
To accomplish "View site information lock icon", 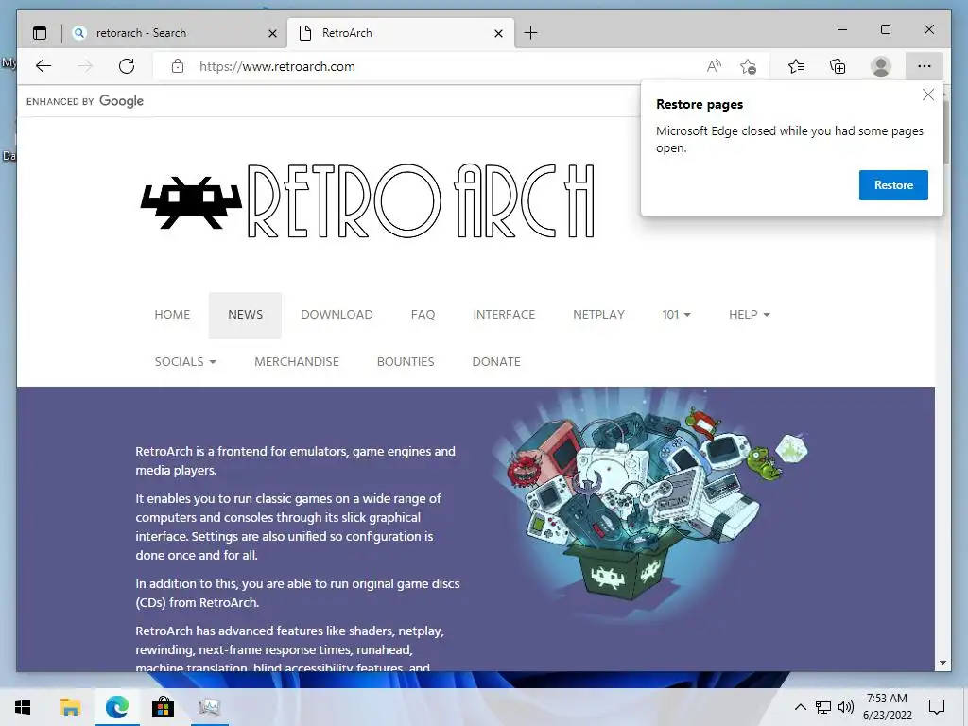I will tap(178, 66).
